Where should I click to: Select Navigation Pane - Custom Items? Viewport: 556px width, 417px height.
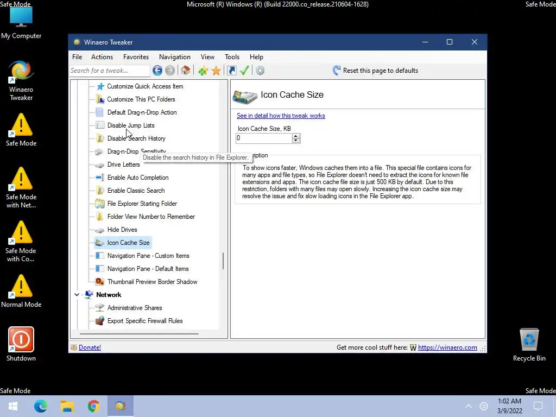pos(148,256)
